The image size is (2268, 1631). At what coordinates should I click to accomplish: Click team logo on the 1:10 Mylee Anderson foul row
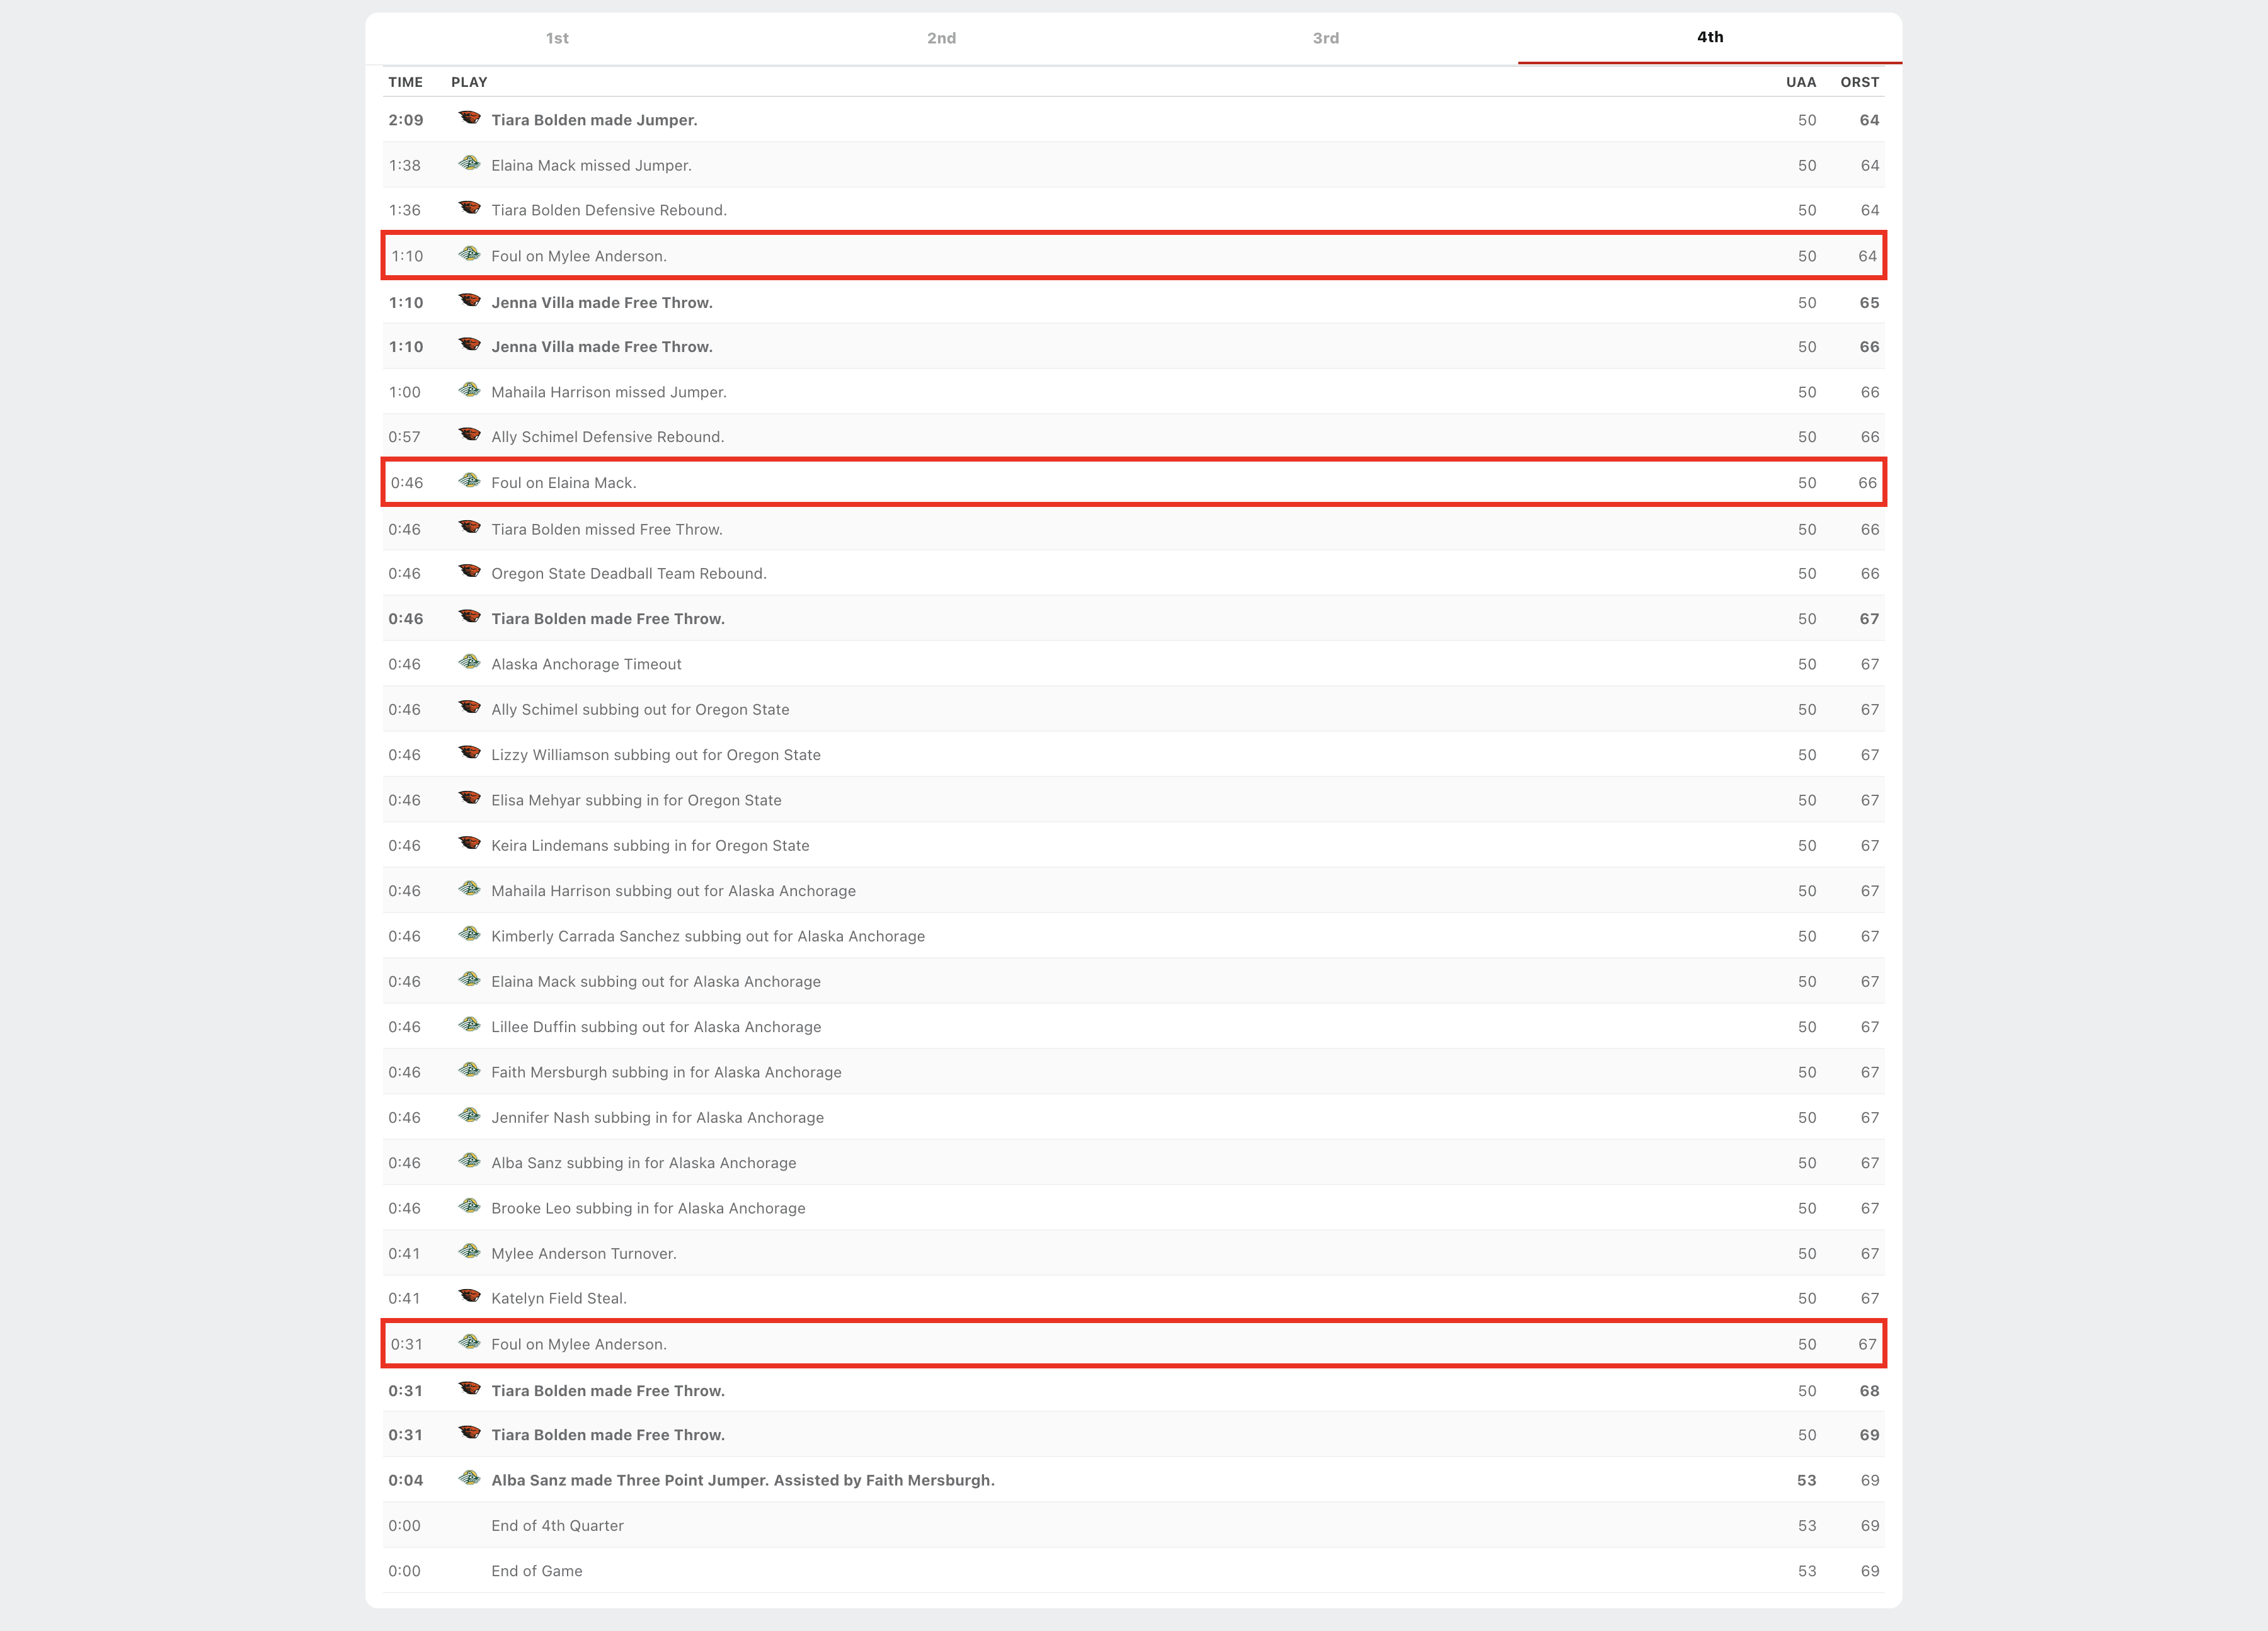click(469, 255)
